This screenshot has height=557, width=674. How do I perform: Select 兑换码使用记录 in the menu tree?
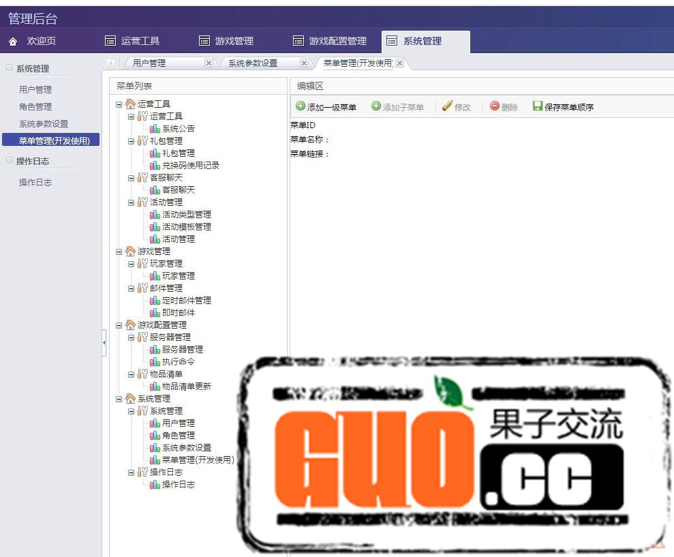[190, 166]
